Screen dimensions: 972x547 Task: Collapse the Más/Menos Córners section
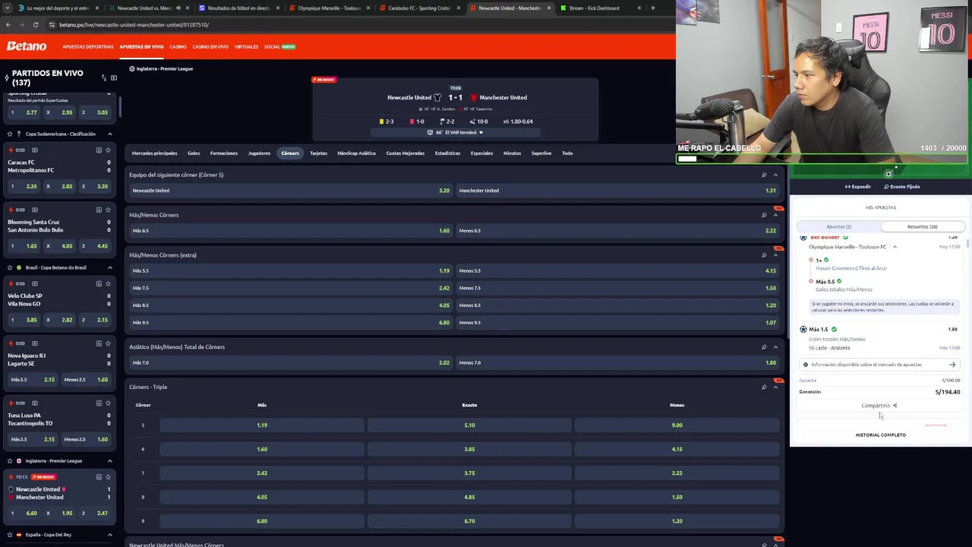[775, 215]
